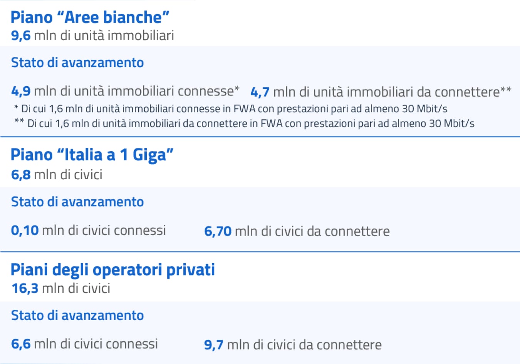This screenshot has width=520, height=364.
Task: Click Stato di avanzamento under Italia a 1 Giga
Action: pos(77,202)
